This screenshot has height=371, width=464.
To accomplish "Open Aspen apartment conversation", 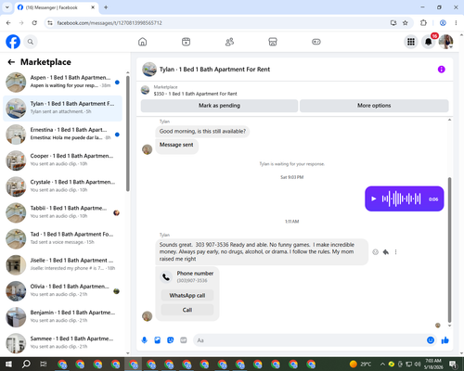I will click(62, 82).
